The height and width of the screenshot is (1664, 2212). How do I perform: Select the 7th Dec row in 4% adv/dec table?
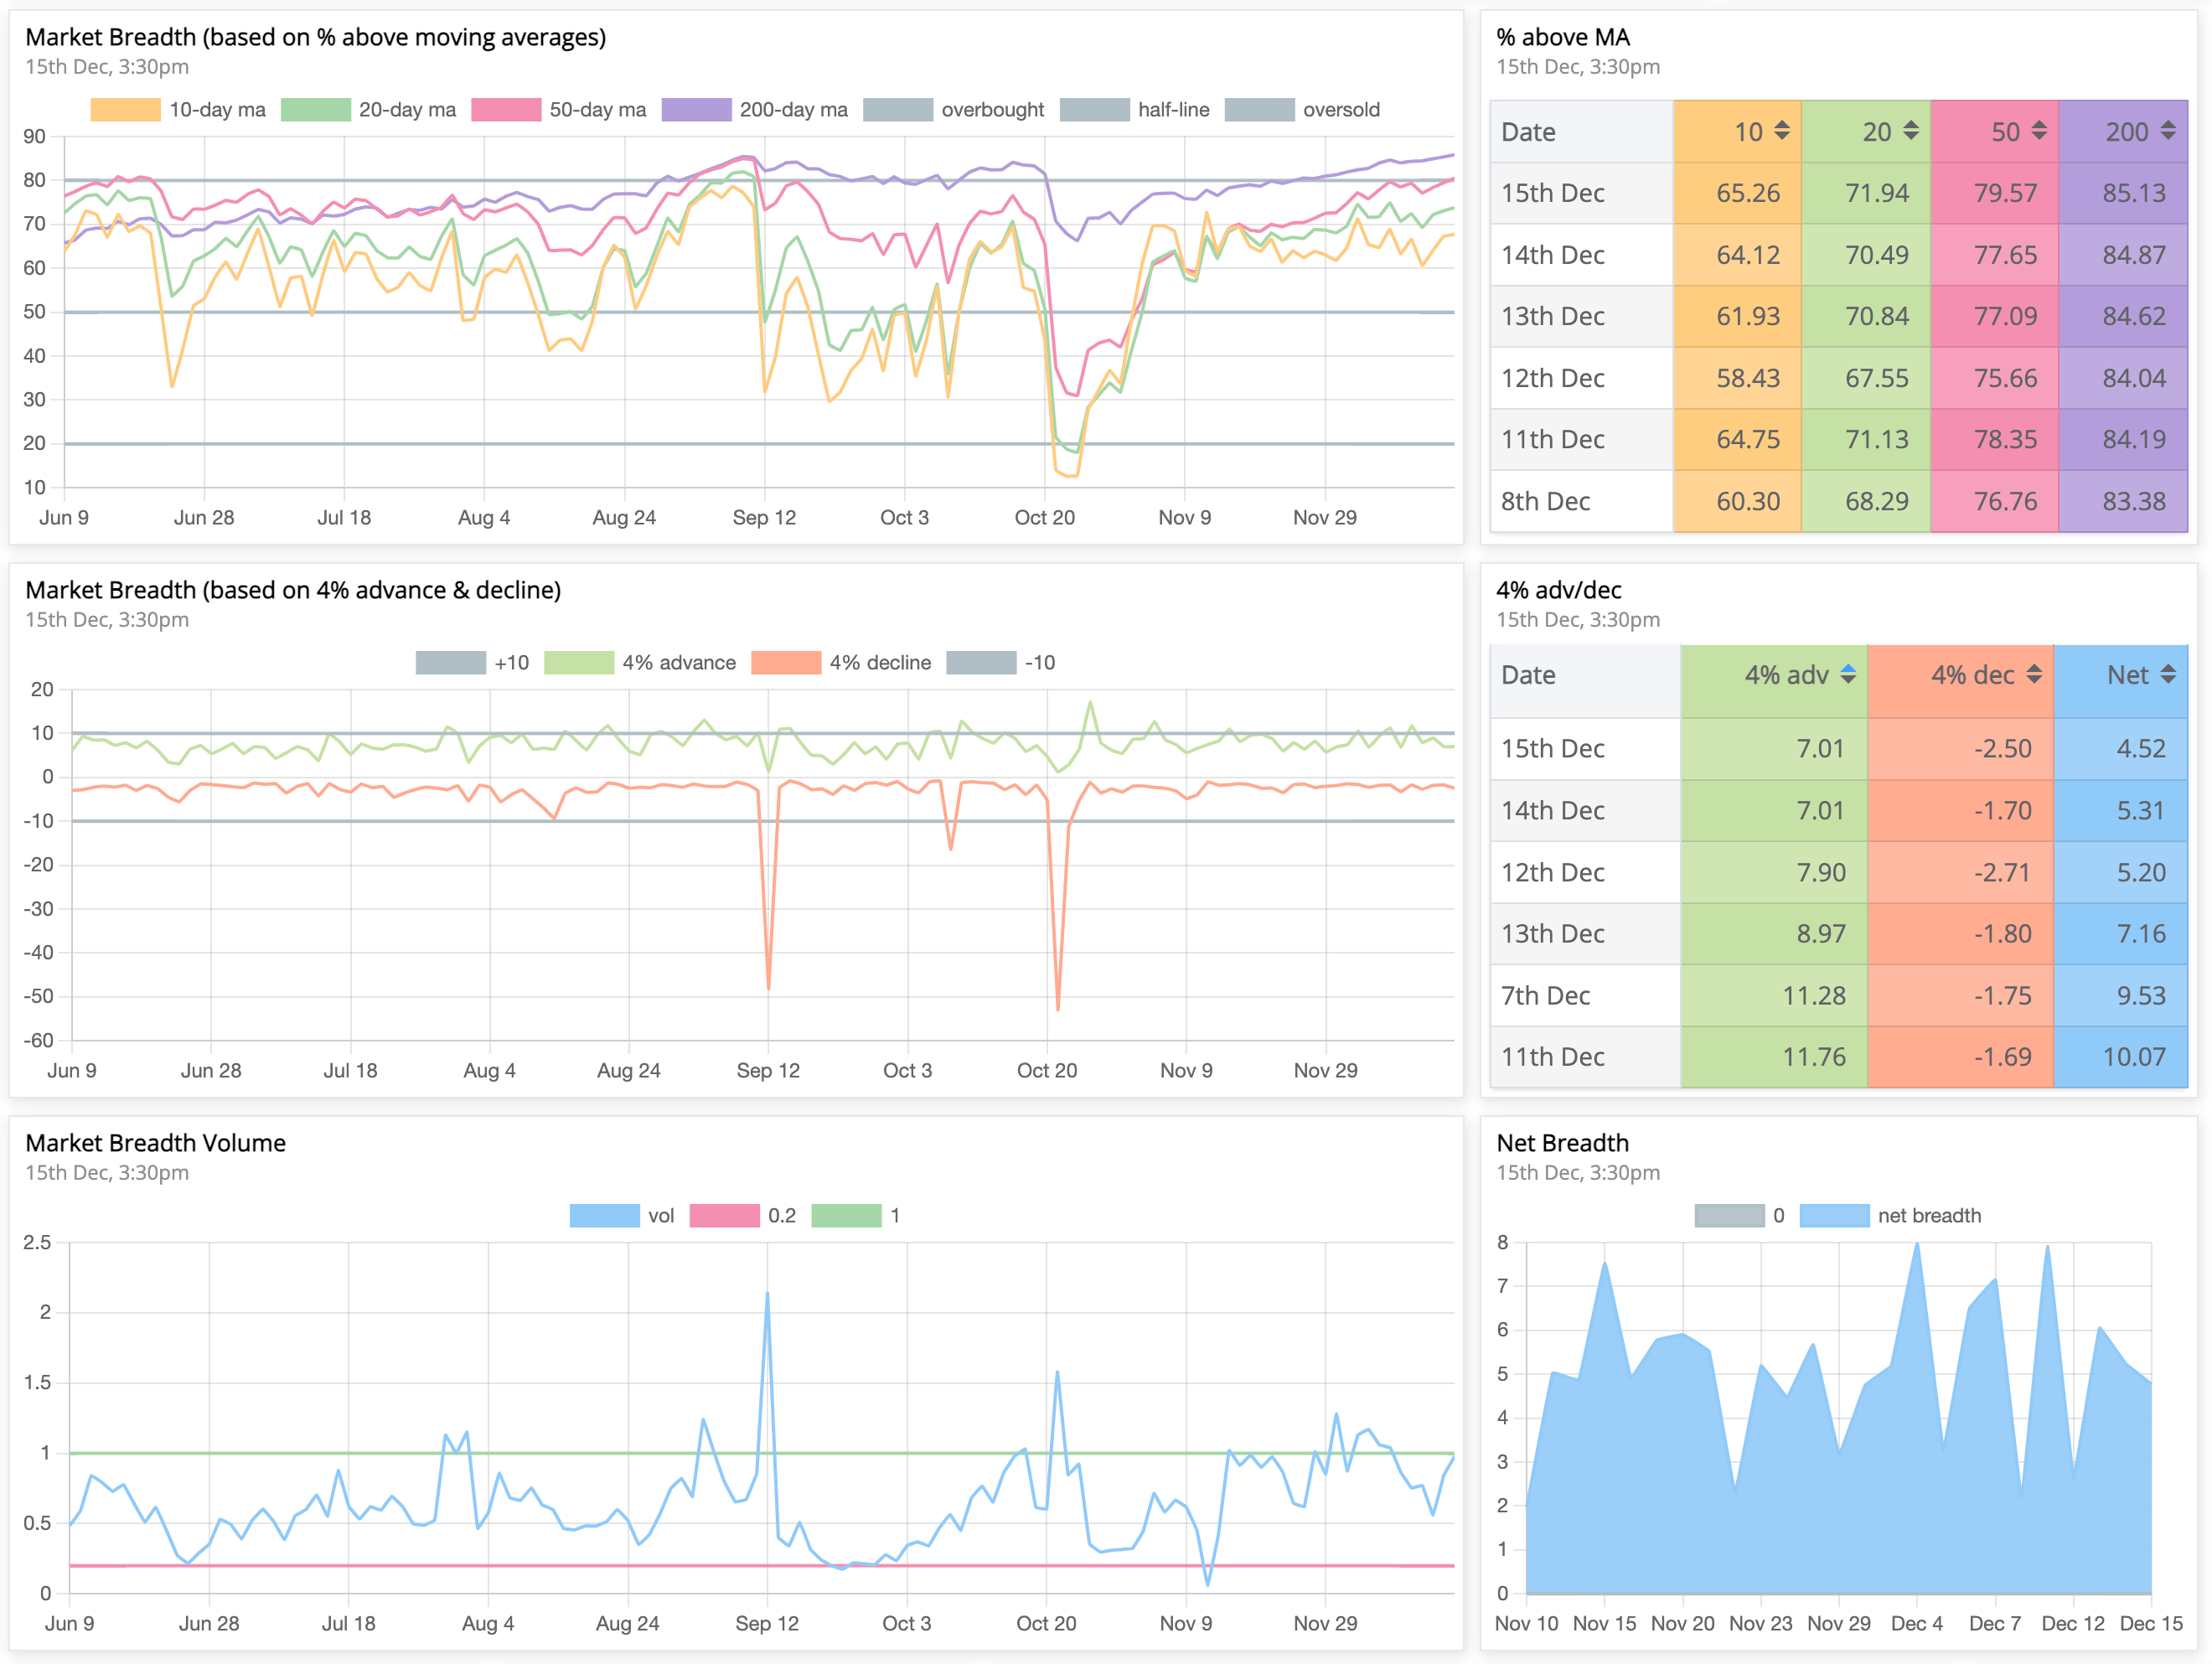pos(1839,995)
